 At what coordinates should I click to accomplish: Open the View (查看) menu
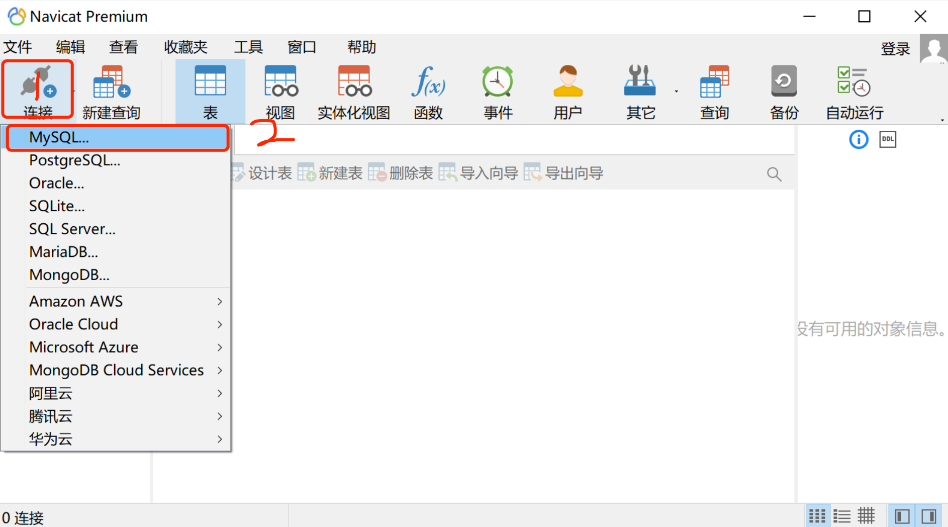point(124,47)
